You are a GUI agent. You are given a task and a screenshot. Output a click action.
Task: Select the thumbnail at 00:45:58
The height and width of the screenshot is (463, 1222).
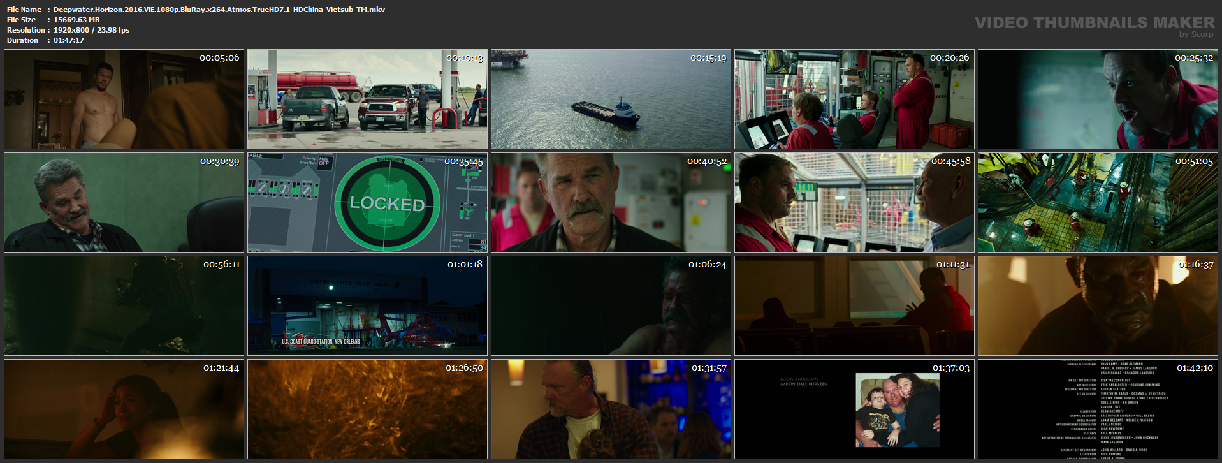tap(854, 202)
